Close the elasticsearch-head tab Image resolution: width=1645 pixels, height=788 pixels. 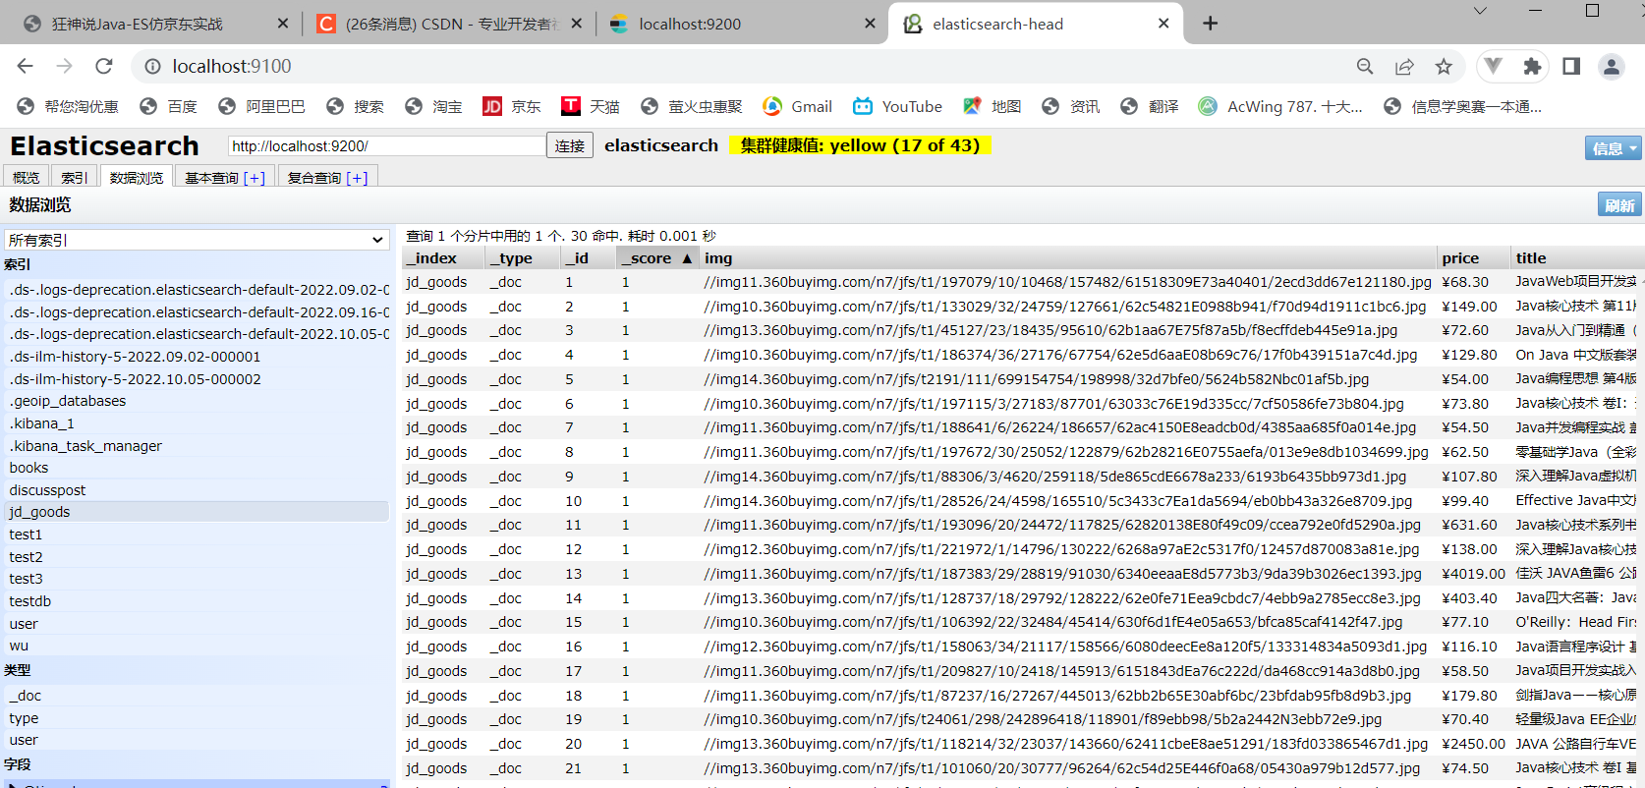pos(1163,23)
